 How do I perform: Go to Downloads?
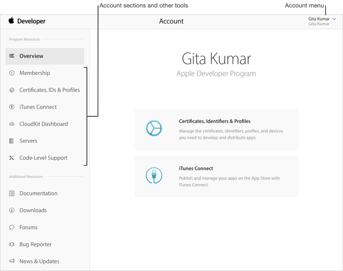tap(33, 210)
